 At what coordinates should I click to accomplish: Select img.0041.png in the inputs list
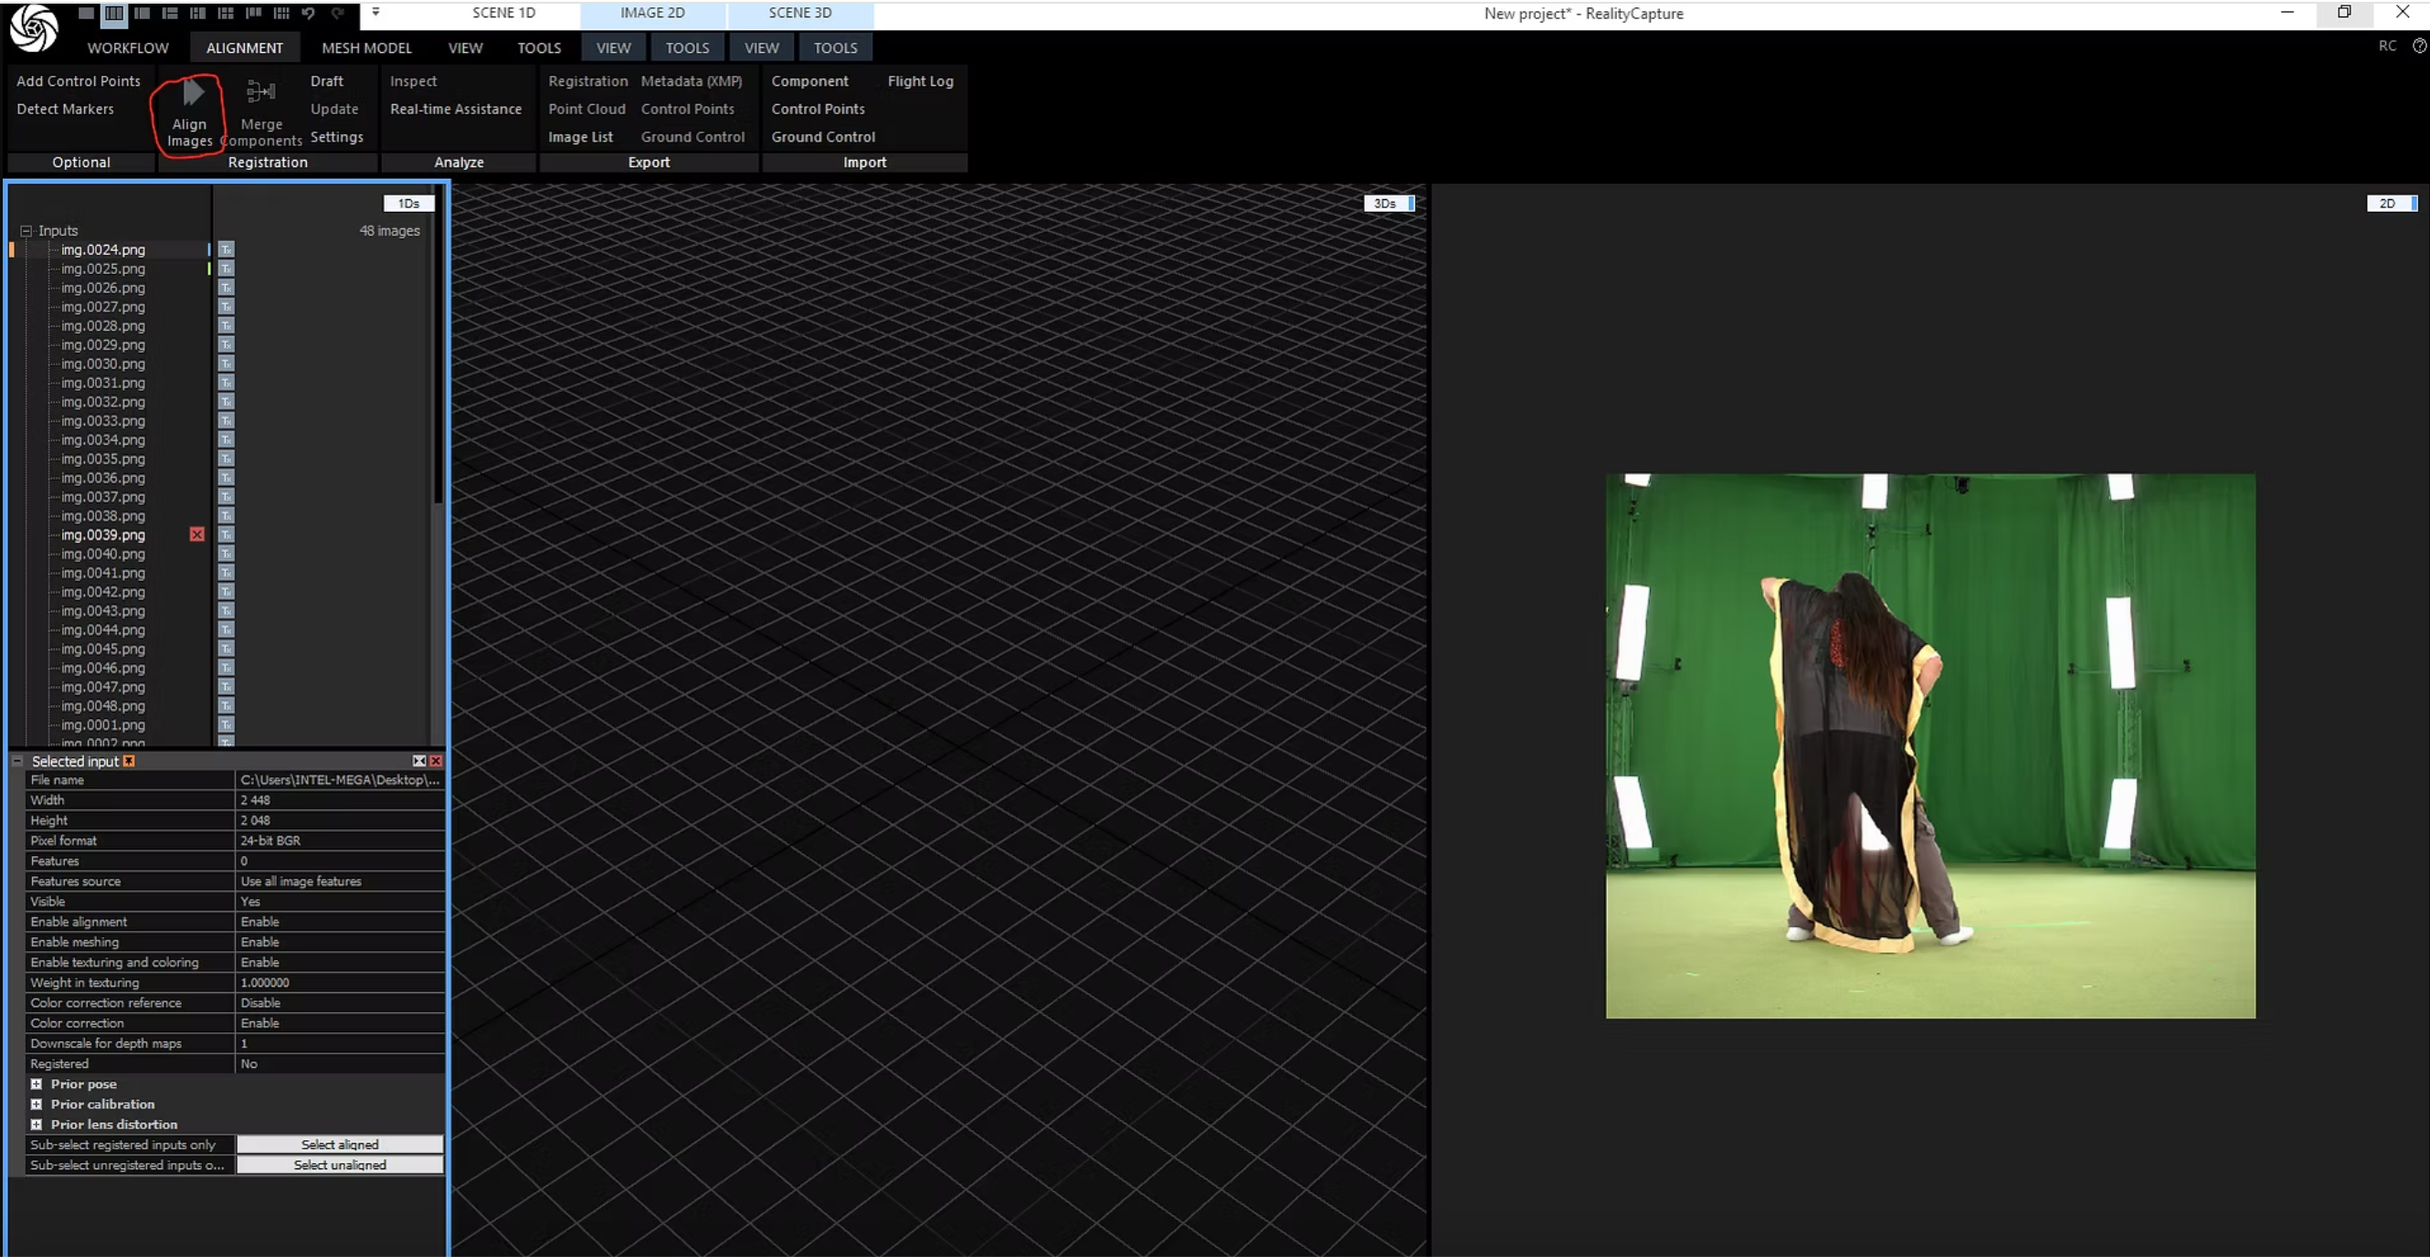coord(103,574)
